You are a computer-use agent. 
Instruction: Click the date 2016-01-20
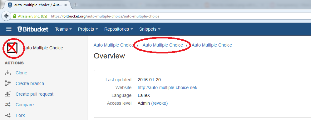pyautogui.click(x=149, y=80)
